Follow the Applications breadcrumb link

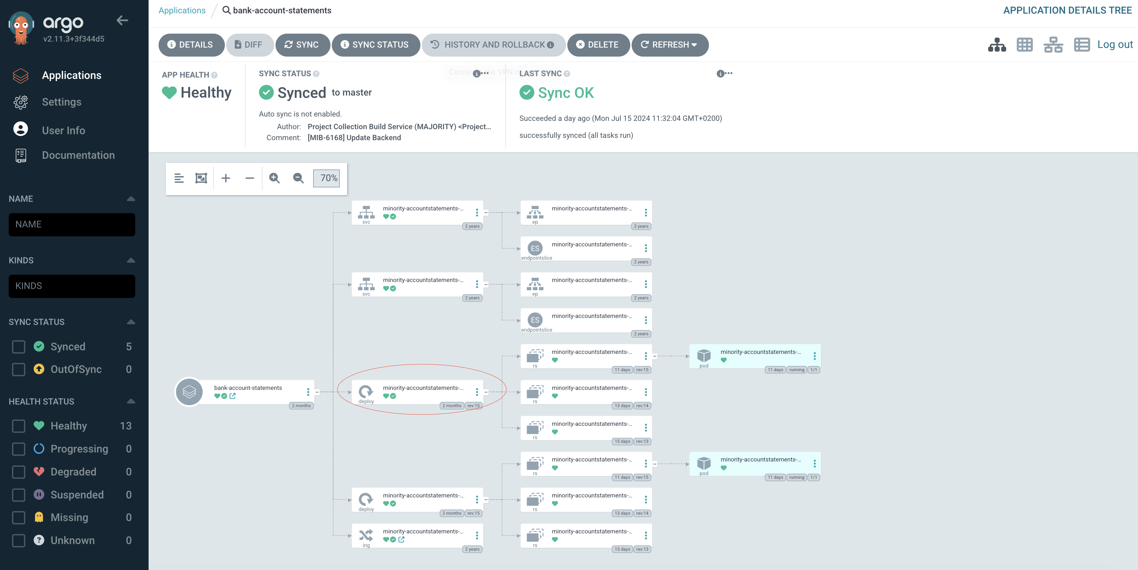pos(182,11)
